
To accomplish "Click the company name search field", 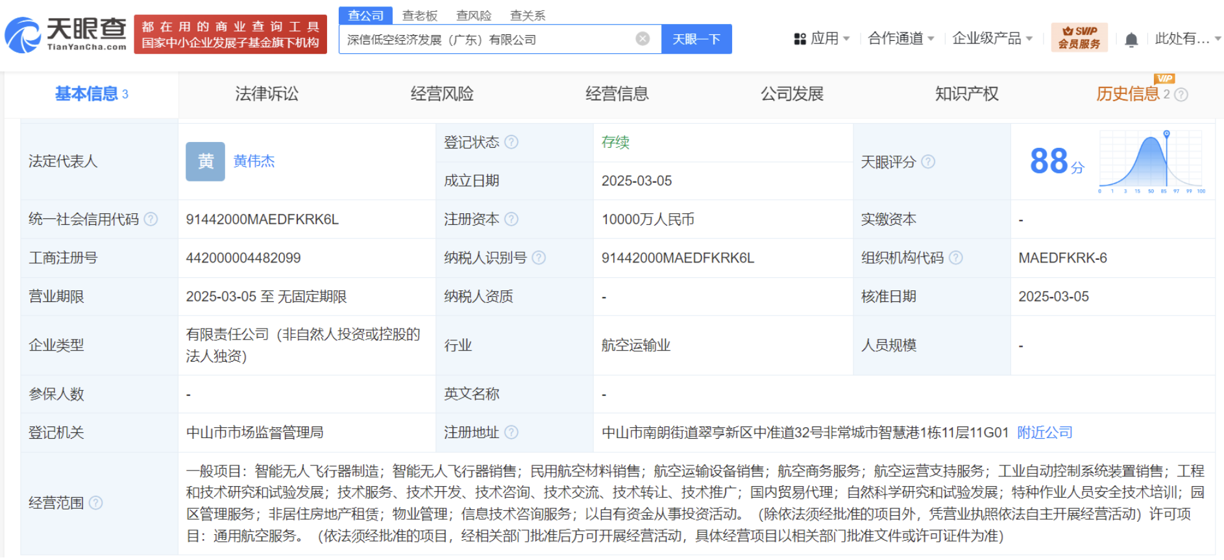I will 487,40.
